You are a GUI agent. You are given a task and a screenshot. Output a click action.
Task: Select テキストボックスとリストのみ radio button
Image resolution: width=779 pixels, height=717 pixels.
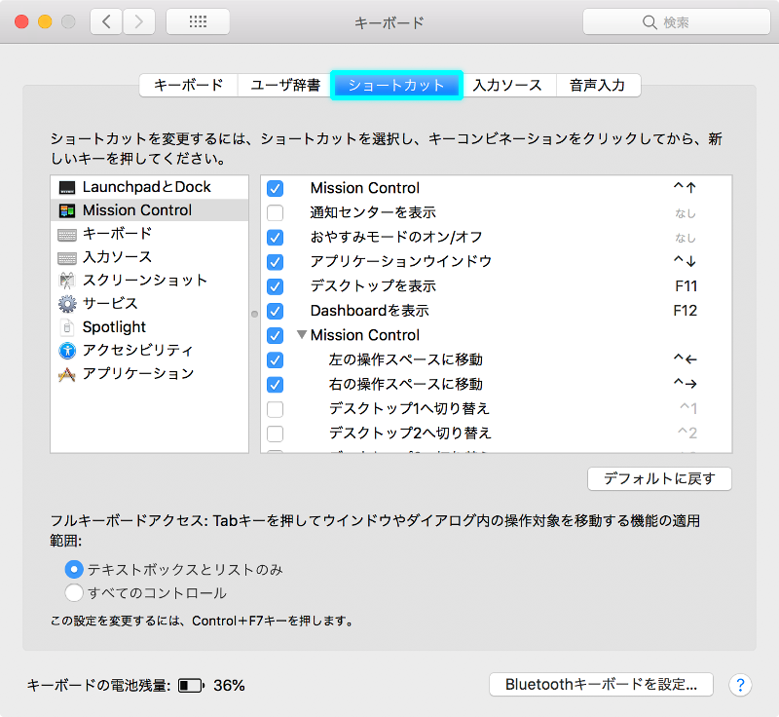(x=74, y=570)
